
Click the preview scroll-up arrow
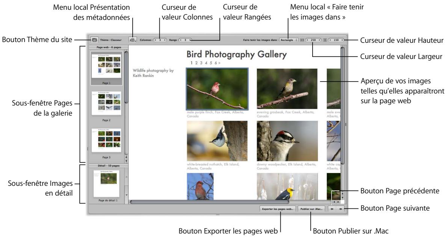(x=342, y=193)
